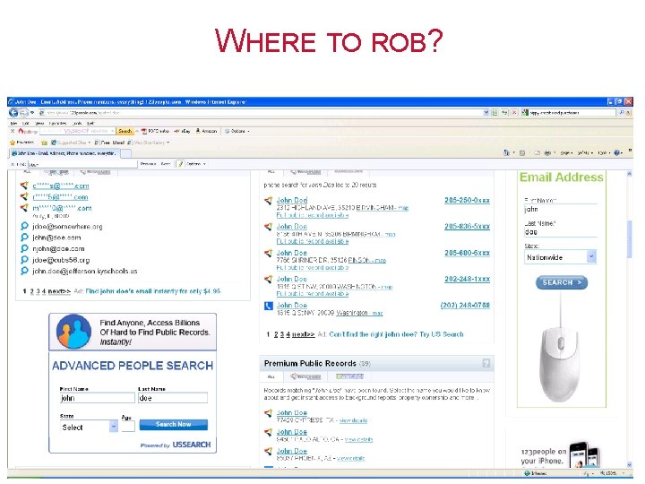645x484 pixels.
Task: Click Try US Search ad link
Action: coord(442,334)
